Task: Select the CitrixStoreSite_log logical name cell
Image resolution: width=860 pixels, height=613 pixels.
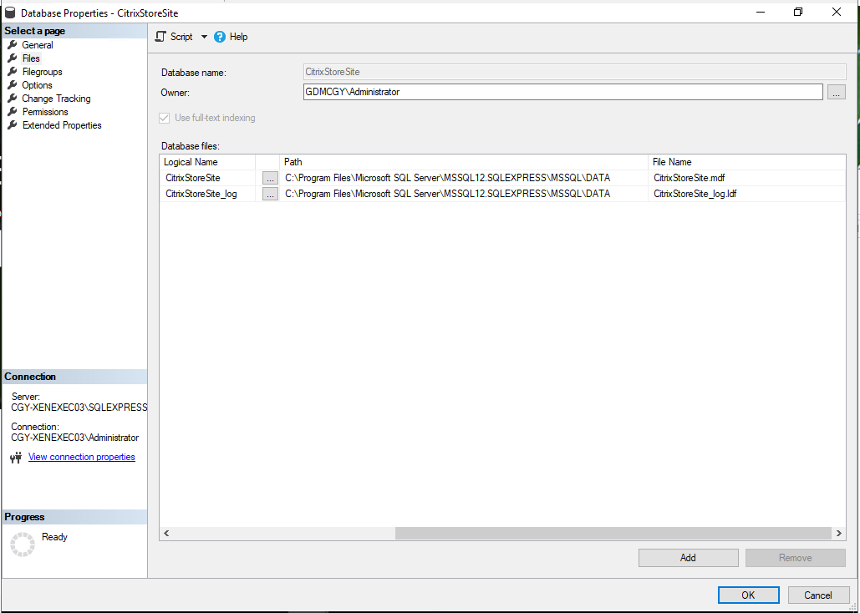Action: (x=207, y=194)
